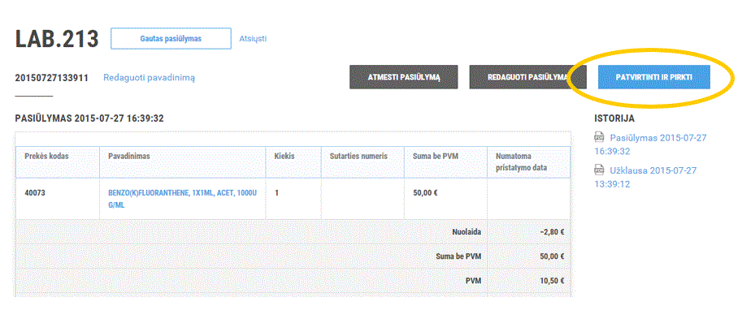Image resolution: width=742 pixels, height=310 pixels.
Task: Click the PDF icon beside Užklausa history entry
Action: [599, 170]
